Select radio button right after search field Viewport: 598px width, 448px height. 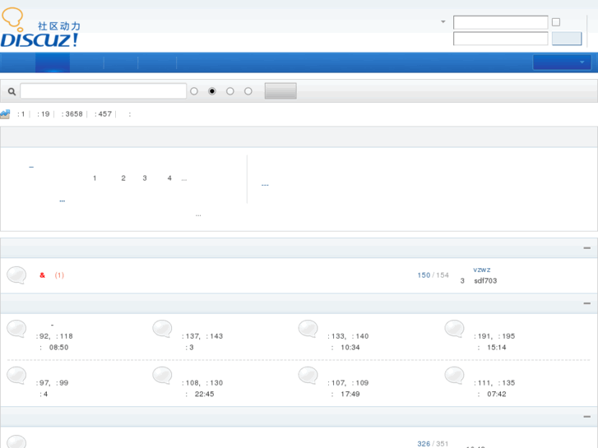coord(194,91)
